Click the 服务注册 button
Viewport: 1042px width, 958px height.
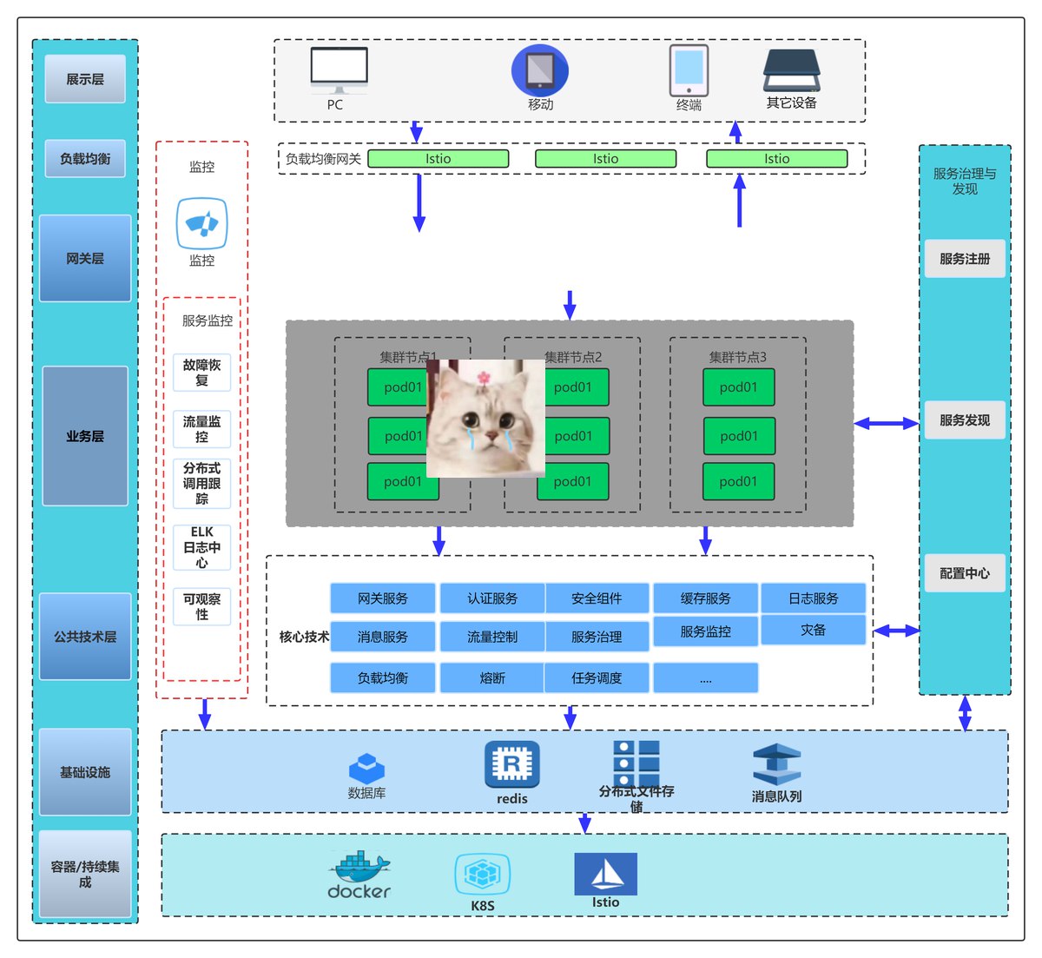point(965,258)
